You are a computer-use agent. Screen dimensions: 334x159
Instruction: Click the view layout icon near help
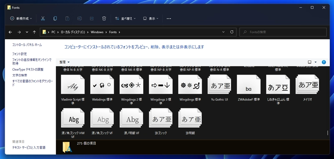click(x=309, y=62)
